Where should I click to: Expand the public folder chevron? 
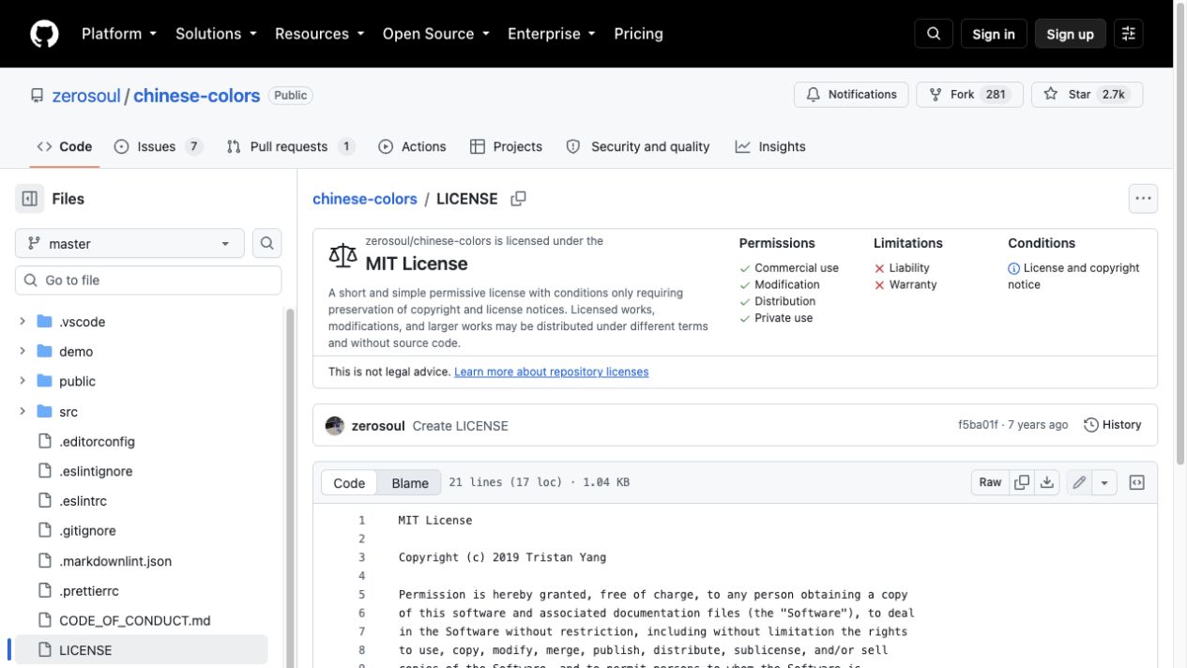(23, 382)
